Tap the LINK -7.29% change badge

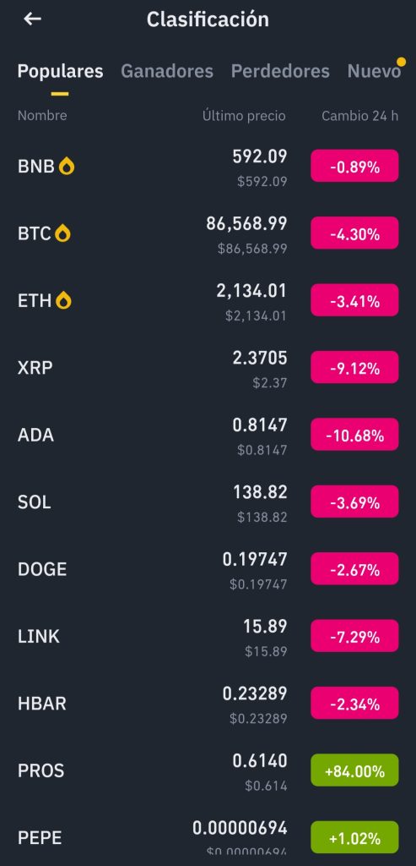tap(354, 636)
